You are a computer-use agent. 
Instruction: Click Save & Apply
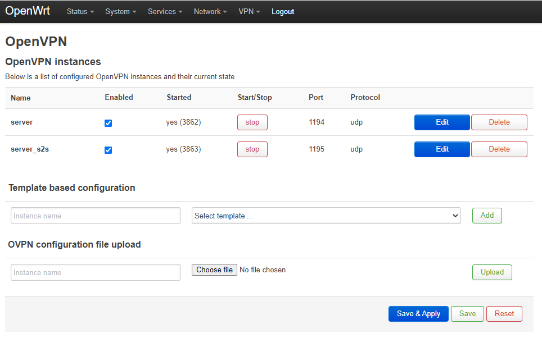418,313
